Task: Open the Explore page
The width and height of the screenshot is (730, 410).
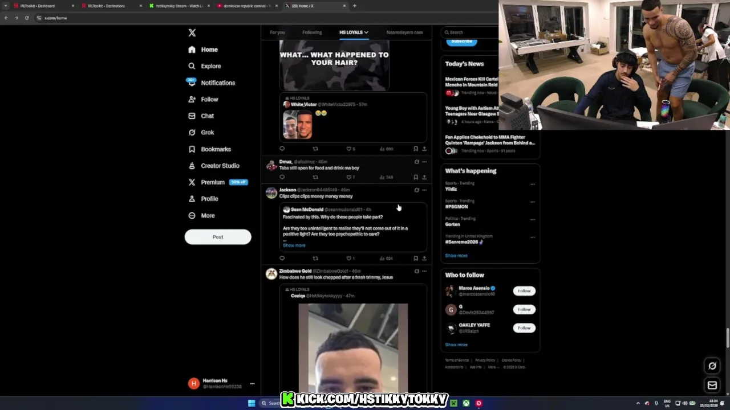Action: click(205, 66)
